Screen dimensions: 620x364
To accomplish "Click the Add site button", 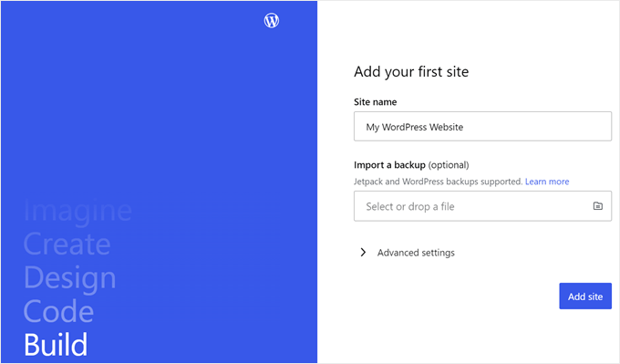I will [x=585, y=296].
